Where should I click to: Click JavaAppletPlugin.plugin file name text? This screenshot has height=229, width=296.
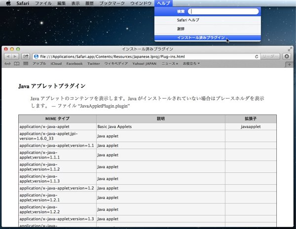pyautogui.click(x=104, y=106)
